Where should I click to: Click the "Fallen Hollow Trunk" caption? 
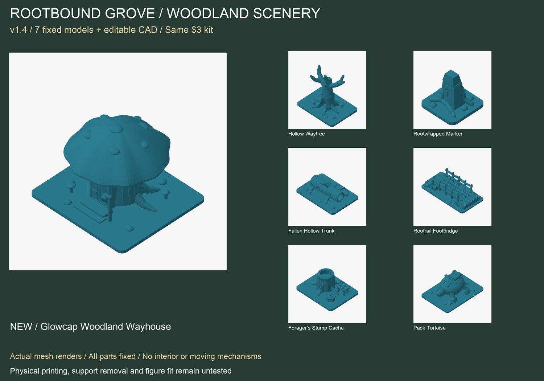pos(311,231)
